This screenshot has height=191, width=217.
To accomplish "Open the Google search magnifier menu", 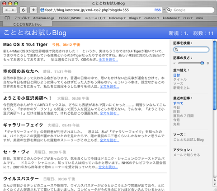I will click(170, 10).
